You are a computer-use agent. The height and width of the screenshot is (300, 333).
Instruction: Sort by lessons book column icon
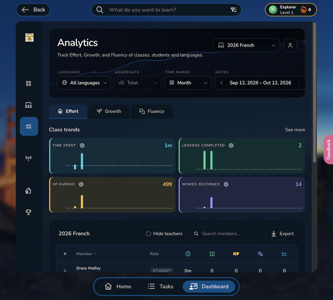(x=212, y=254)
